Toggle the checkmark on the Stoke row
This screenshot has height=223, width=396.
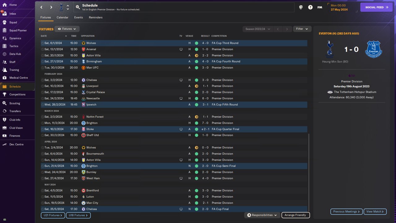point(42,129)
